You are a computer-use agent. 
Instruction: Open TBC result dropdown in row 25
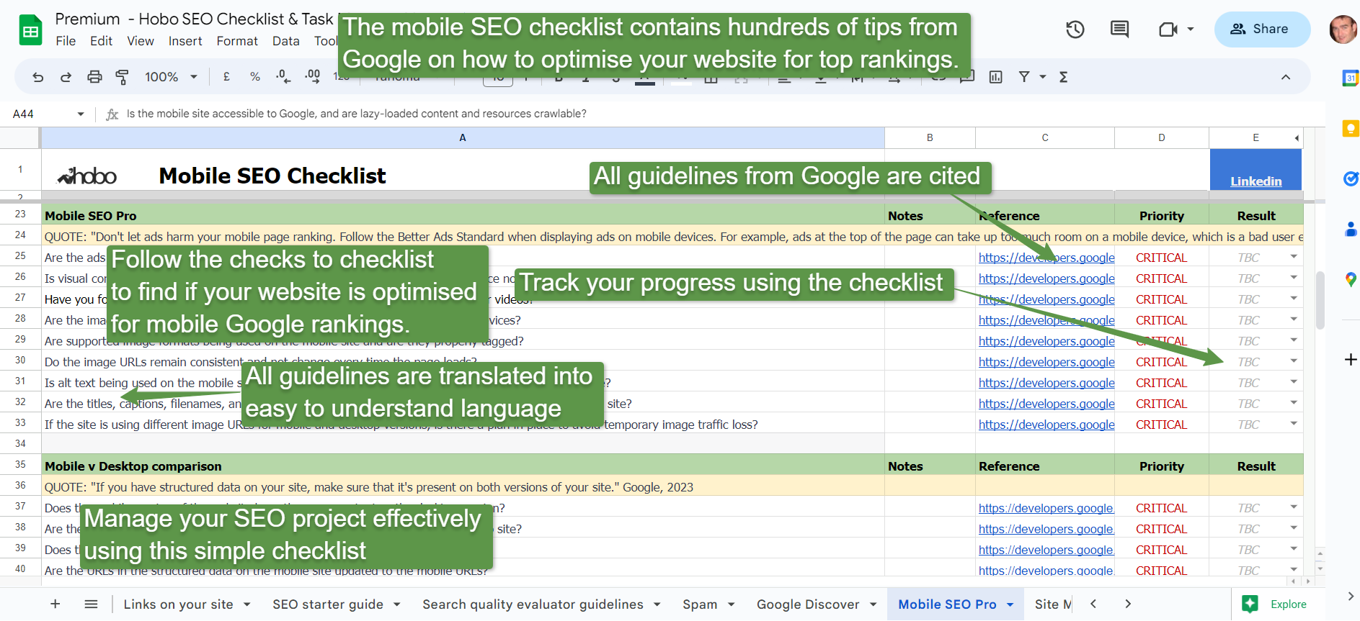click(1294, 257)
